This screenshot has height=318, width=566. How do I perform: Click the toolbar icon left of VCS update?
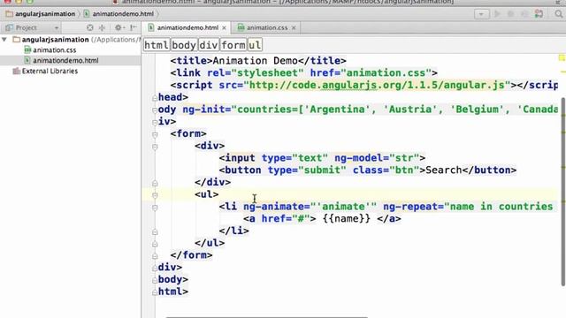[524, 14]
